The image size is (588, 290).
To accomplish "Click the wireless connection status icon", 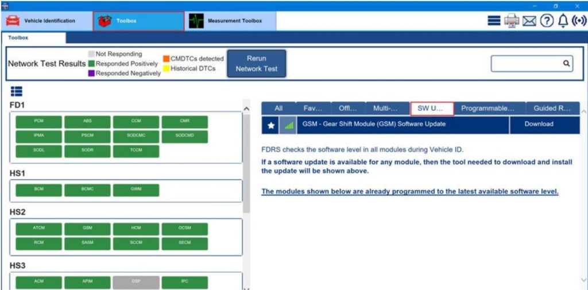I will point(579,21).
